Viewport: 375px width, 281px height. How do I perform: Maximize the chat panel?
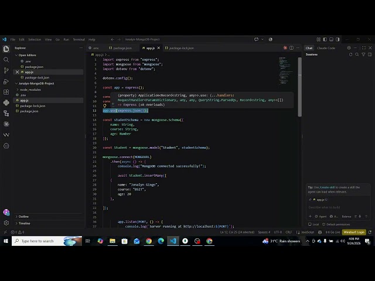(x=364, y=48)
